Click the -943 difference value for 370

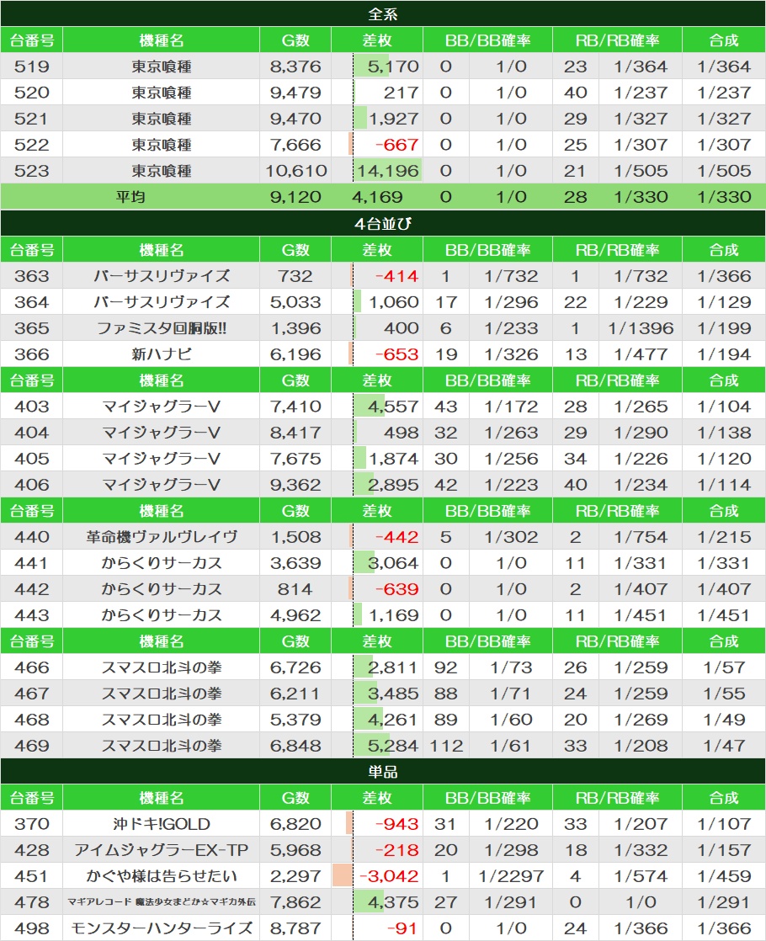pyautogui.click(x=396, y=824)
